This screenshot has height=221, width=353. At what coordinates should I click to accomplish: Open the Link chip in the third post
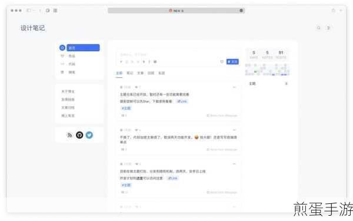172,178
